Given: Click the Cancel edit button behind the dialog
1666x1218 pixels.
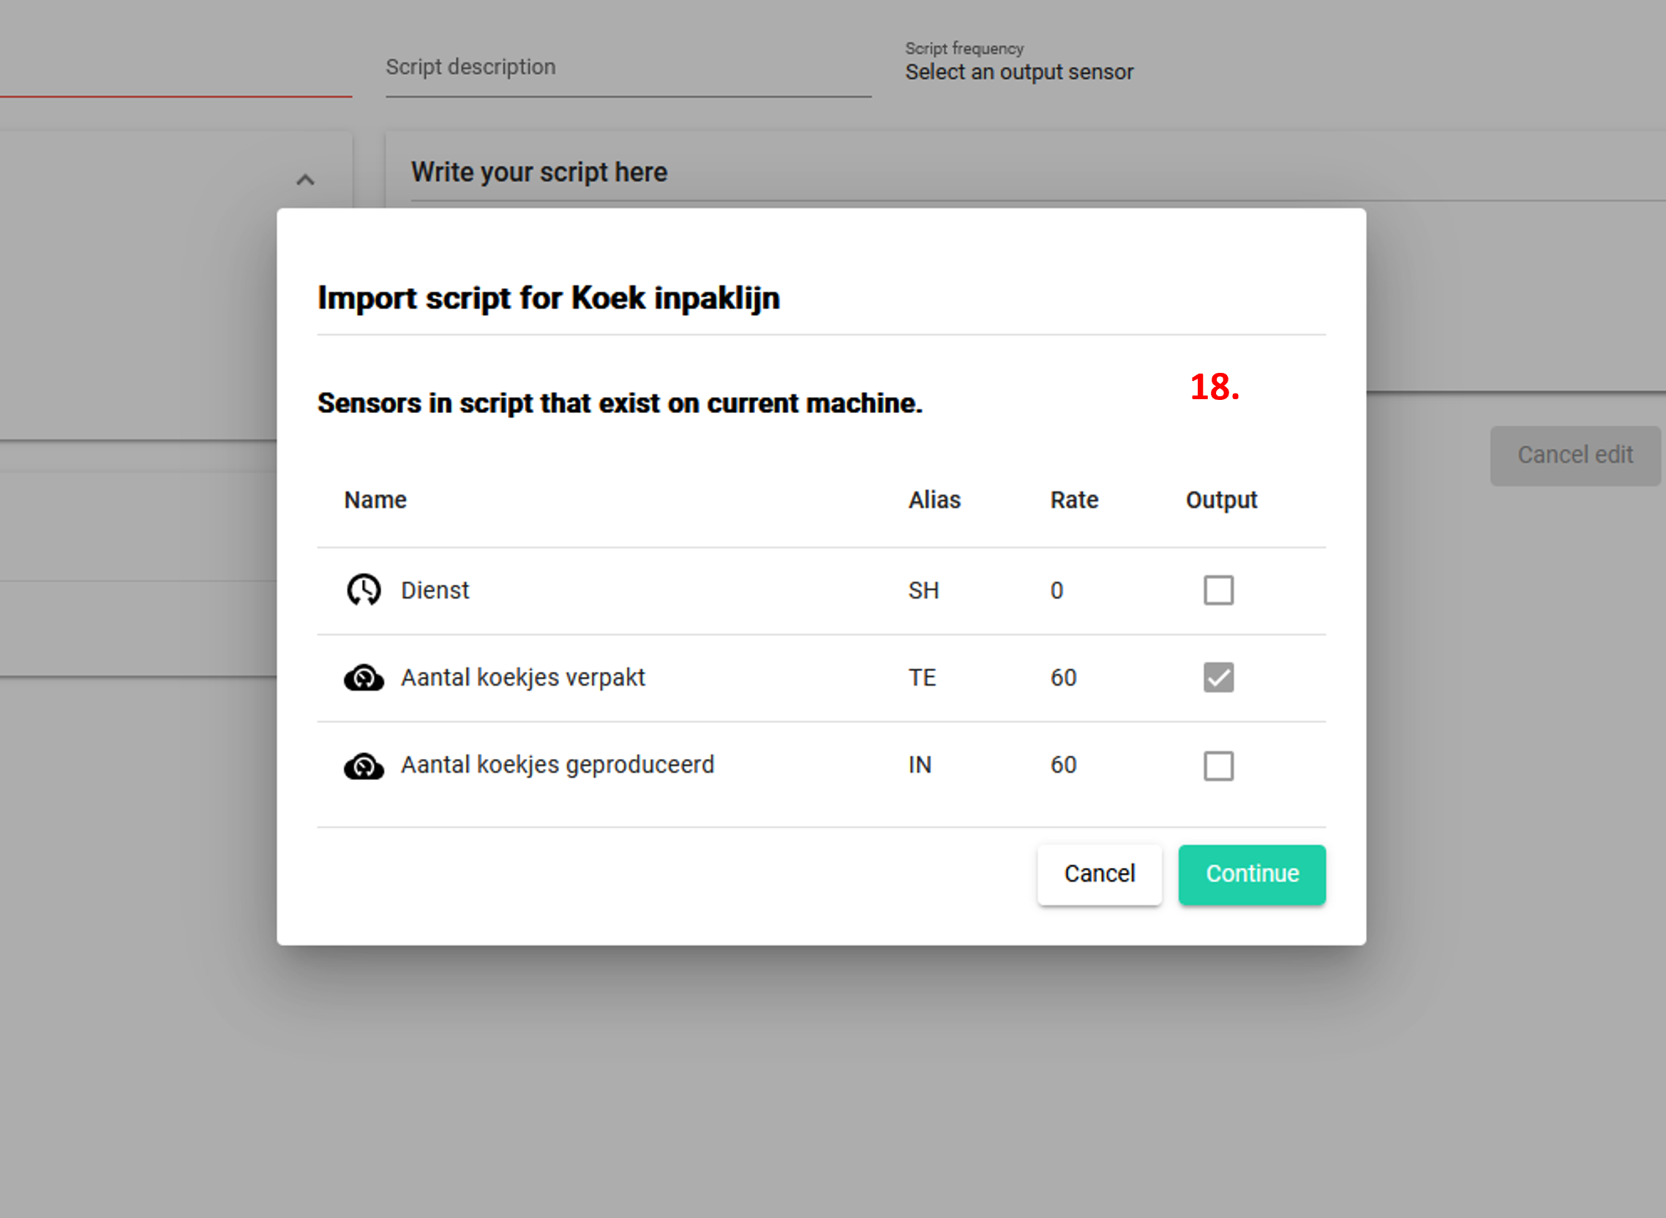Looking at the screenshot, I should [1575, 455].
